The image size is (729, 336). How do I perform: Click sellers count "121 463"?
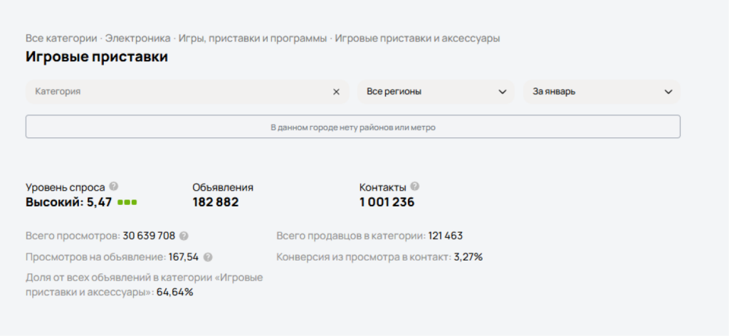(446, 236)
